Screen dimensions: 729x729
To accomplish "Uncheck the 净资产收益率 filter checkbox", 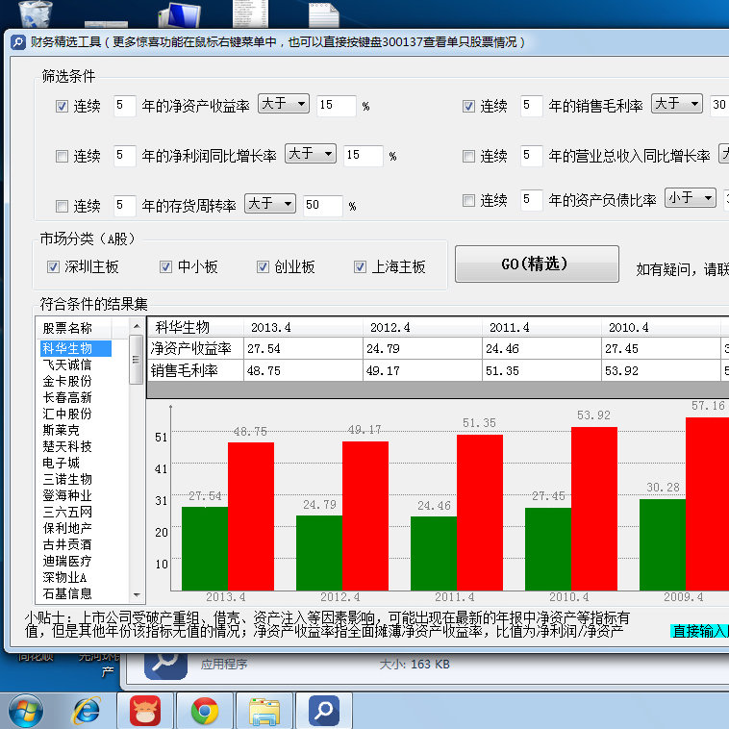I will pos(63,106).
